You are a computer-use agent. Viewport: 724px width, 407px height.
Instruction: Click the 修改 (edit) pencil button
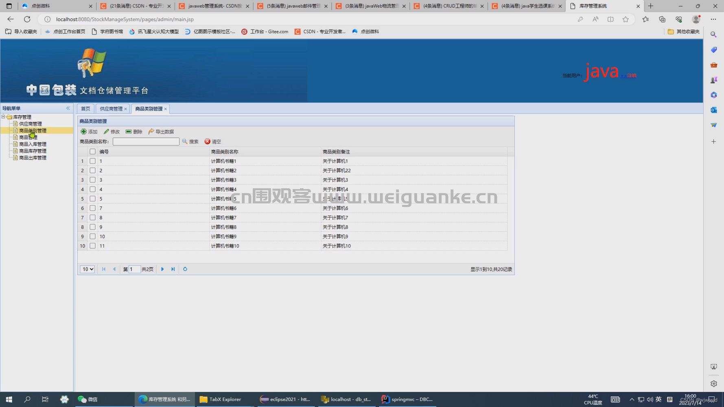tap(112, 132)
